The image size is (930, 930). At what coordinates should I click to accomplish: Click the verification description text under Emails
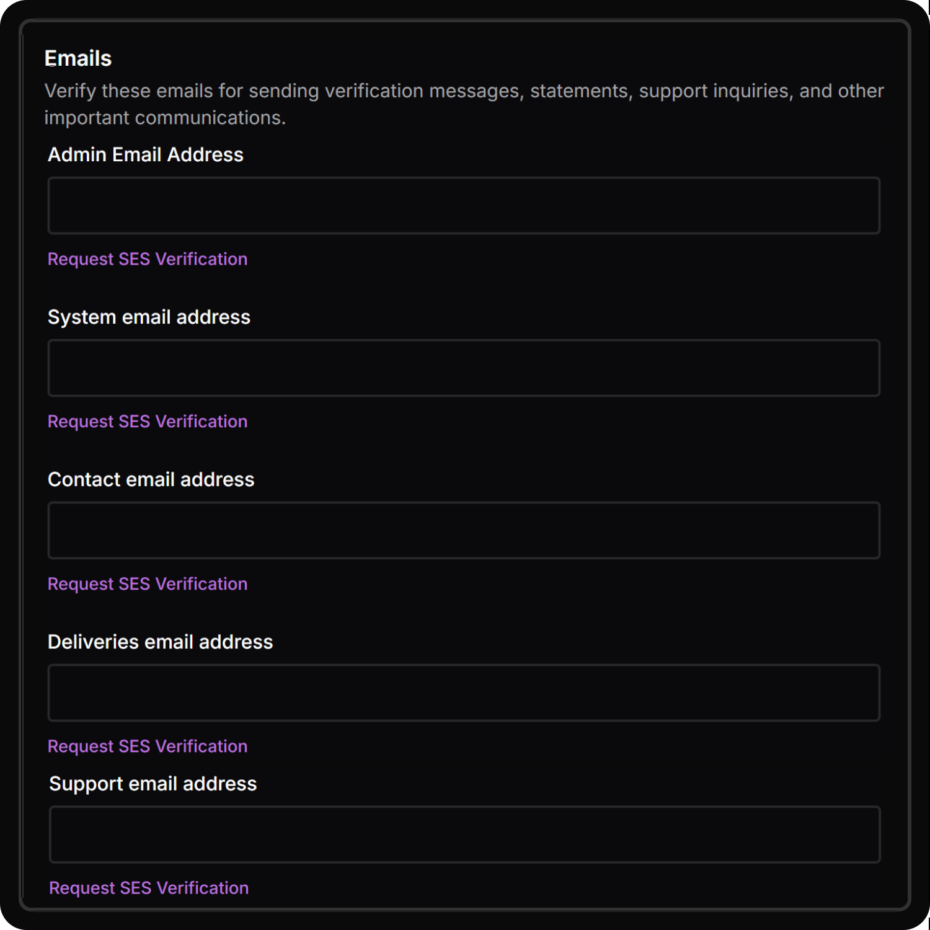pyautogui.click(x=464, y=103)
